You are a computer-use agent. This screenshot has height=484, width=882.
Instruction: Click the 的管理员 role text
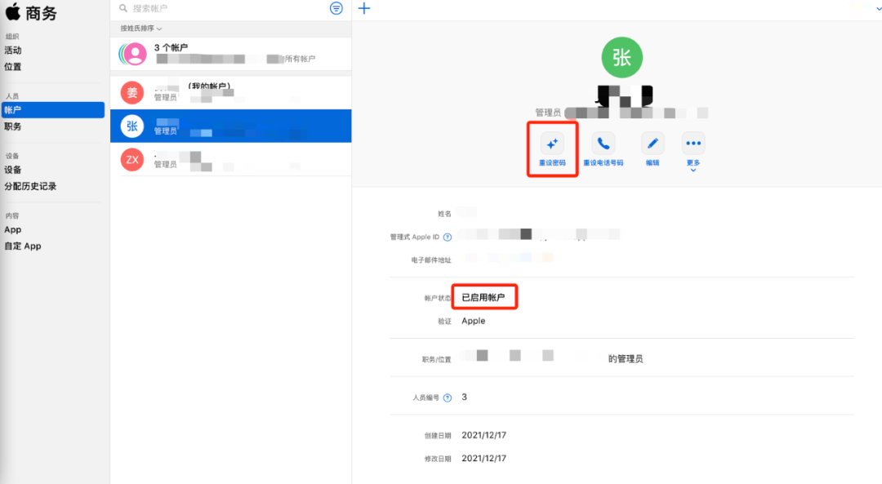pyautogui.click(x=626, y=358)
